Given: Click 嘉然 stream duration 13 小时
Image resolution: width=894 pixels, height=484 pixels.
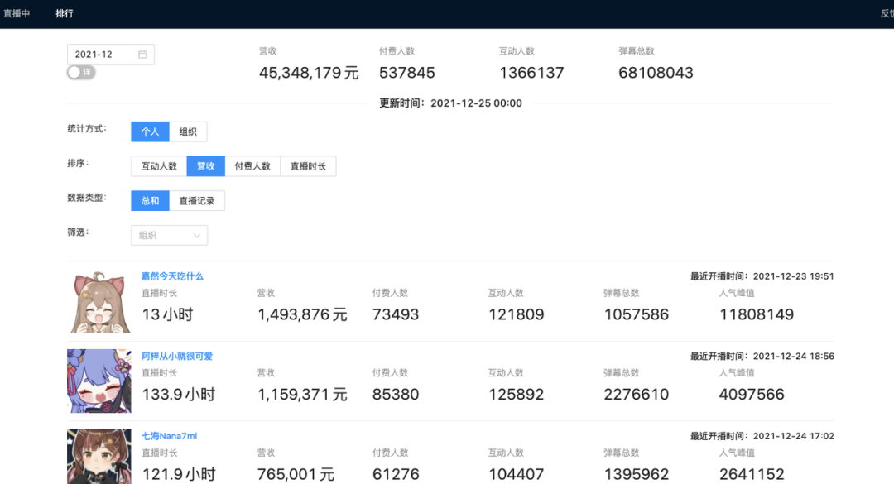Looking at the screenshot, I should (167, 314).
